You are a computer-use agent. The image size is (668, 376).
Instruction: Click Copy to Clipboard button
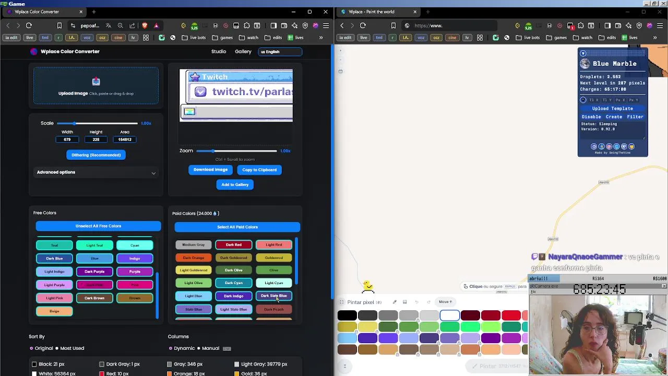click(x=259, y=170)
